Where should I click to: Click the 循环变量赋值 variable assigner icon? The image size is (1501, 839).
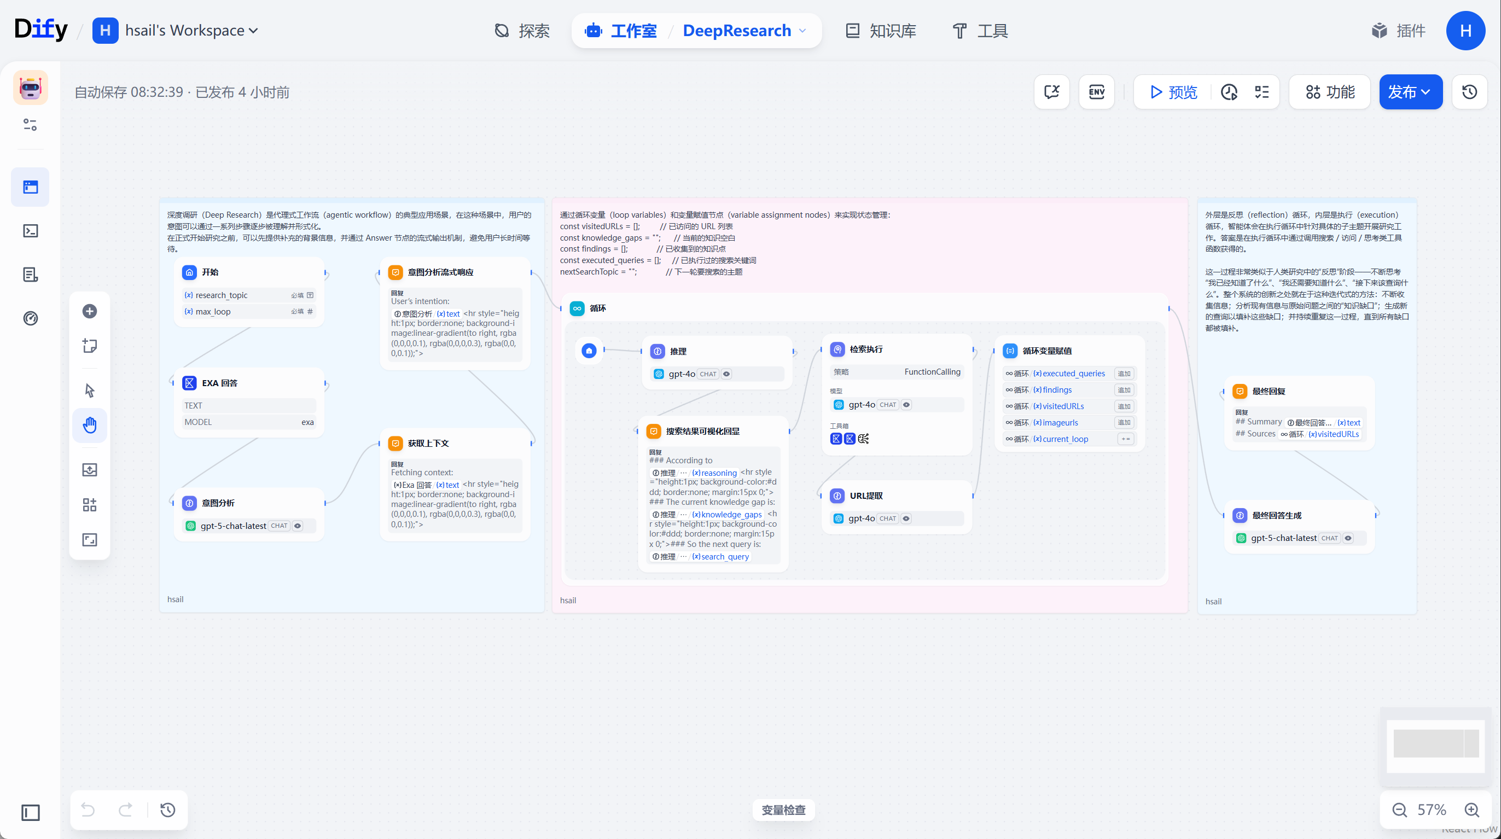[x=1010, y=351]
